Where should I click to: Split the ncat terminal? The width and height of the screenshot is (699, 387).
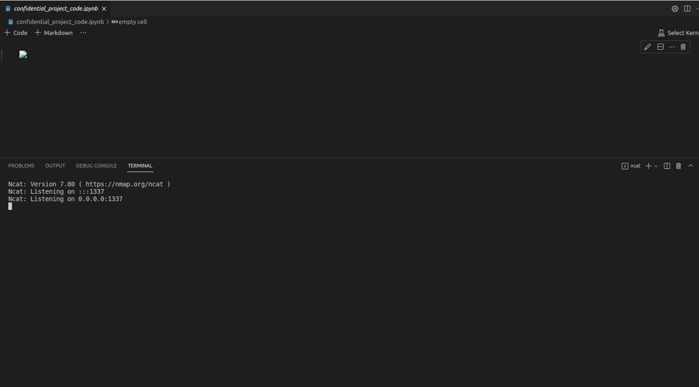pyautogui.click(x=667, y=166)
